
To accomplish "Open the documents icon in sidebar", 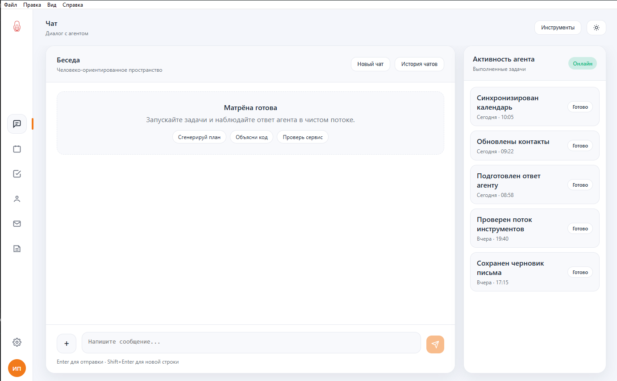I will [x=17, y=249].
